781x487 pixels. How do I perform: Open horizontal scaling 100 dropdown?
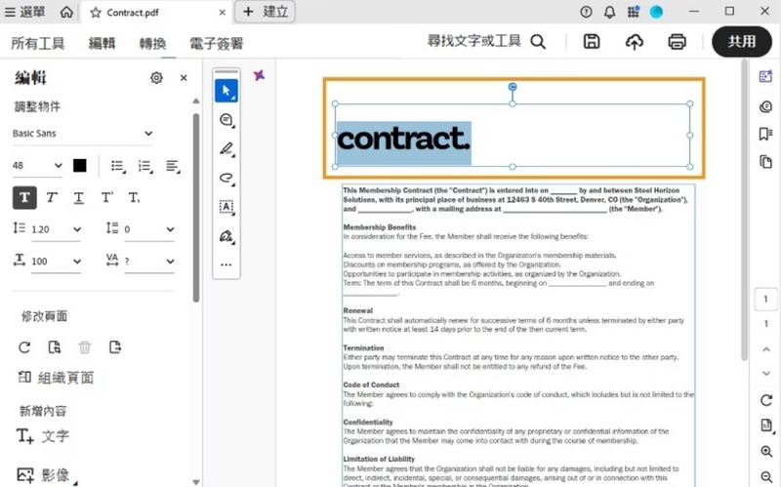point(56,262)
